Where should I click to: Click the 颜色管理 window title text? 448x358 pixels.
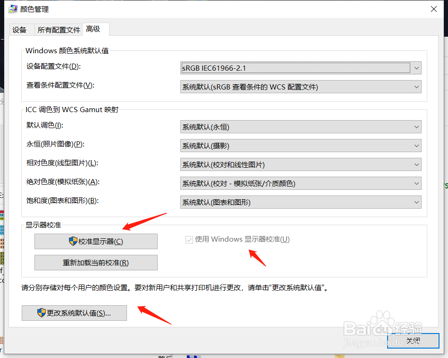[x=34, y=9]
